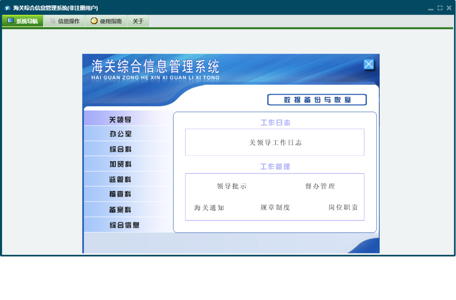Minimize the application window

(x=431, y=8)
